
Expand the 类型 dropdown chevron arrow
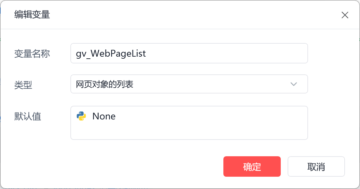(x=293, y=84)
